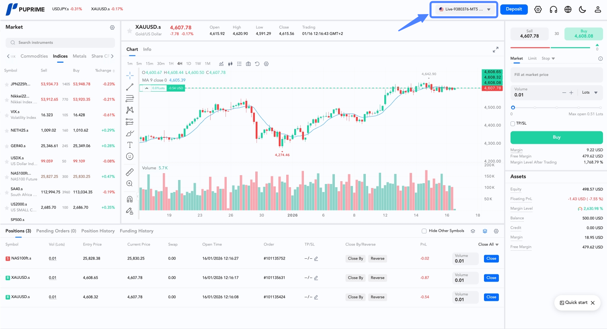The height and width of the screenshot is (329, 607).
Task: Click the Search instruments field
Action: tap(60, 43)
